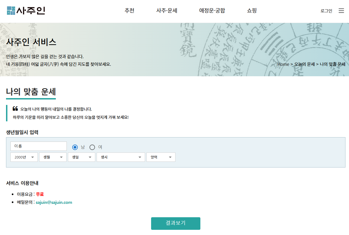Open the 2000년 birth year dropdown
Screen dimensions: 349x235
(x=24, y=157)
